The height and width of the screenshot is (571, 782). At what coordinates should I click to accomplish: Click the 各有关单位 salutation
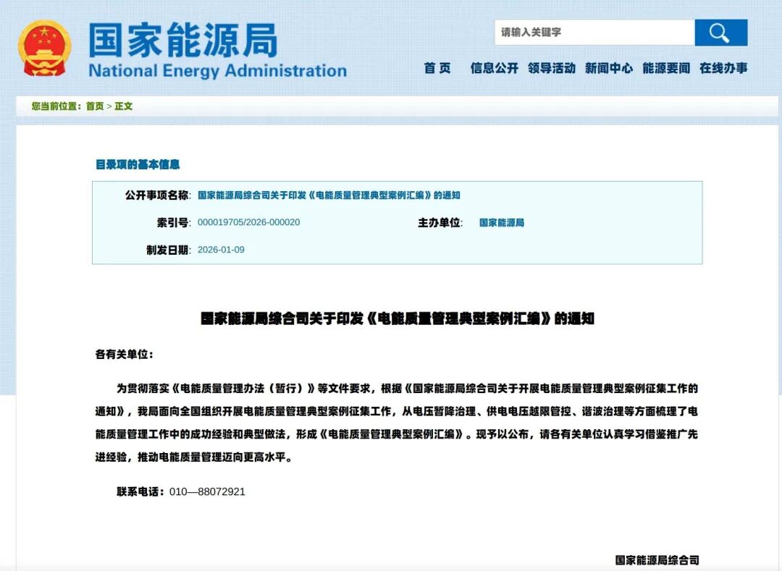click(x=125, y=355)
